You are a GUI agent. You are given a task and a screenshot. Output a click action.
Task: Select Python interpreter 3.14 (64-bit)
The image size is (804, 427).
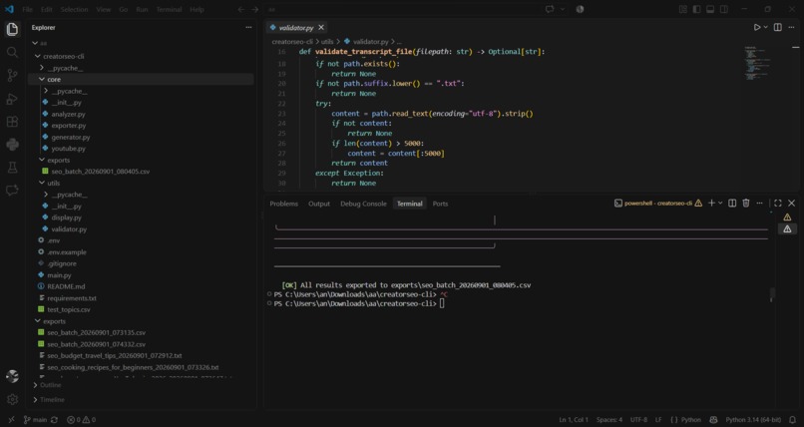pyautogui.click(x=753, y=420)
